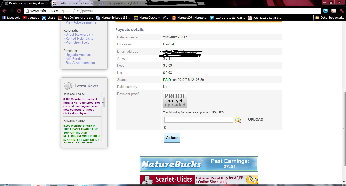The height and width of the screenshot is (186, 346).
Task: Open the Upgrade Account link
Action: click(x=78, y=55)
